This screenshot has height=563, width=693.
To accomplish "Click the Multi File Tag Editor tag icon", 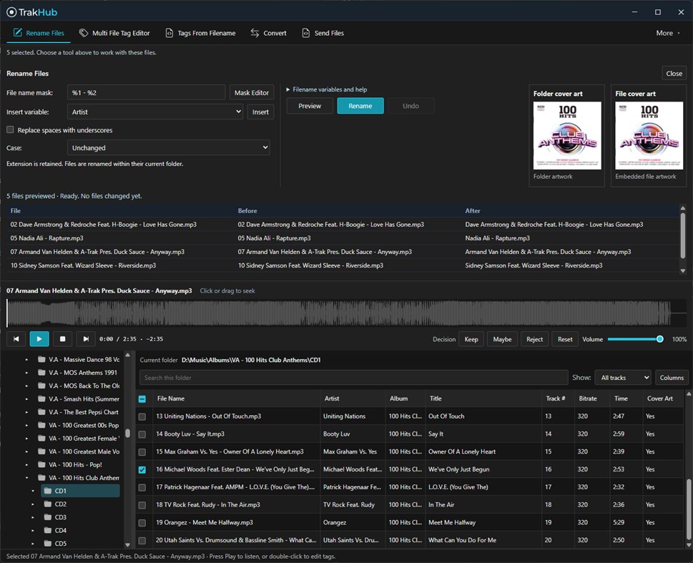I will pyautogui.click(x=84, y=33).
